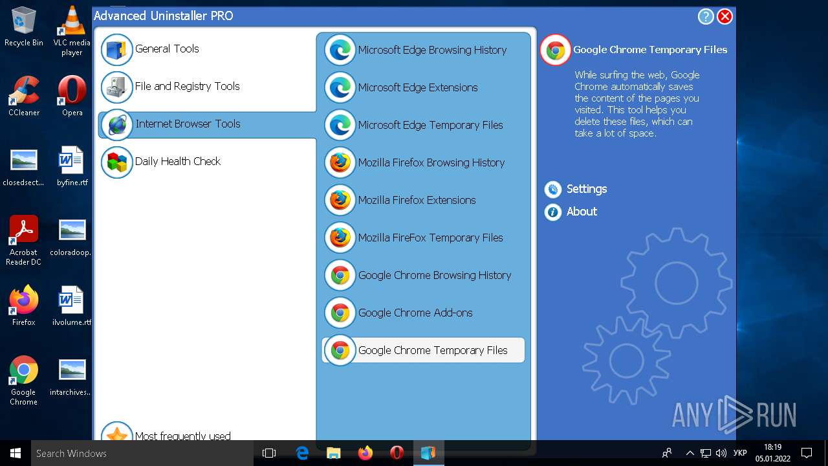Click Firefox icon for Browsing History
This screenshot has height=466, width=828.
(x=340, y=162)
